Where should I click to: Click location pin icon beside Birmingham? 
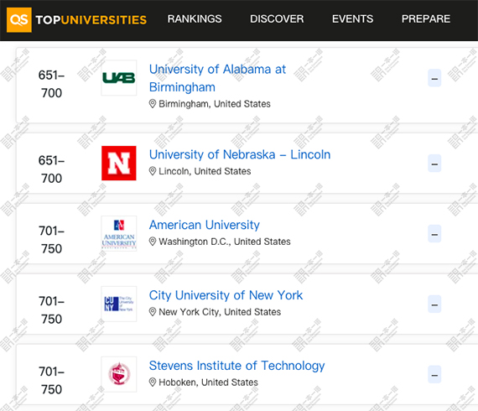153,104
